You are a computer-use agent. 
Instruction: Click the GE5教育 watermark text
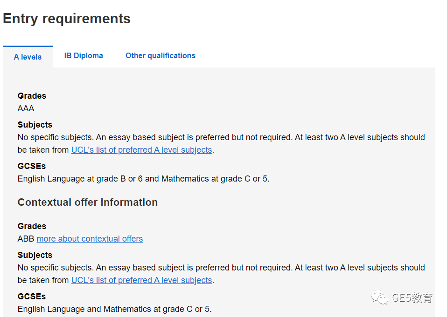click(x=412, y=297)
